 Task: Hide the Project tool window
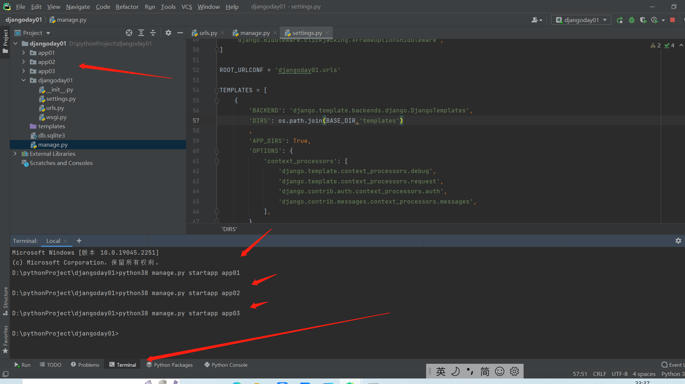click(x=180, y=33)
